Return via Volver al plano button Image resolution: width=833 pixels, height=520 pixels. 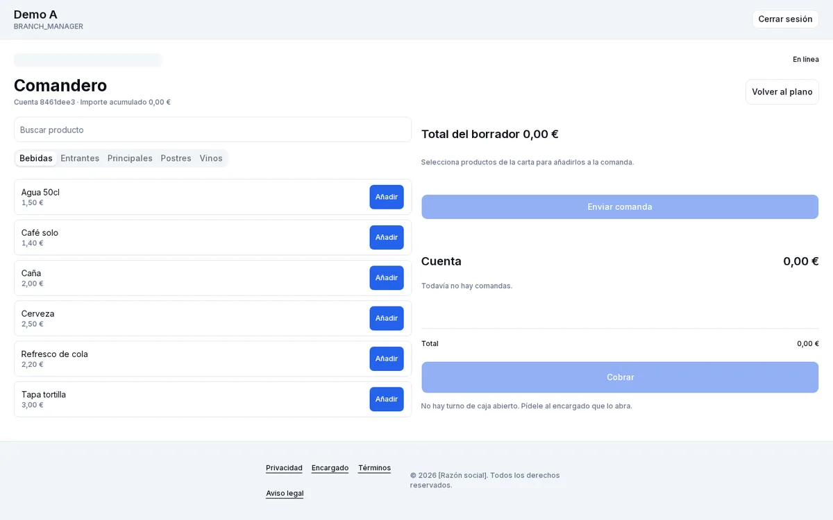(782, 92)
